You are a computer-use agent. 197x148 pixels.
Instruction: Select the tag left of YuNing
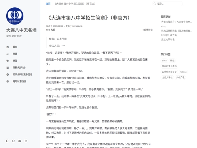(169, 72)
